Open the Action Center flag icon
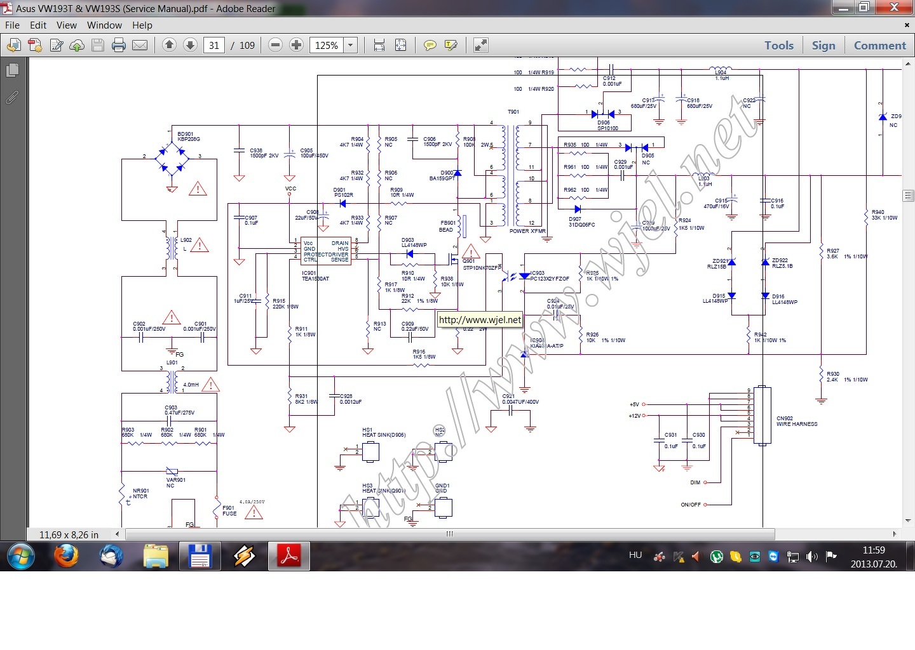The height and width of the screenshot is (650, 915). [x=831, y=557]
